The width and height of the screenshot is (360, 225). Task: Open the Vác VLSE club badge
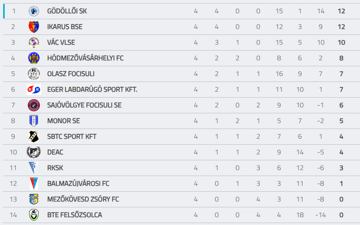point(34,42)
